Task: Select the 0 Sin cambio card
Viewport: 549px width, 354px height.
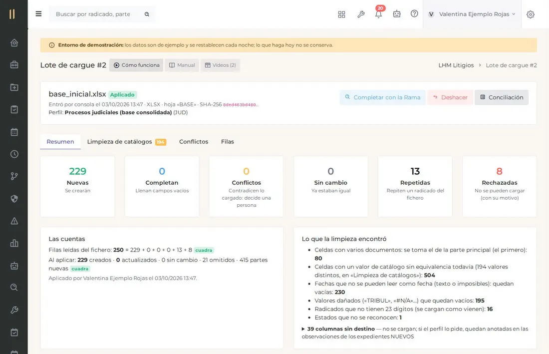Action: click(x=330, y=186)
